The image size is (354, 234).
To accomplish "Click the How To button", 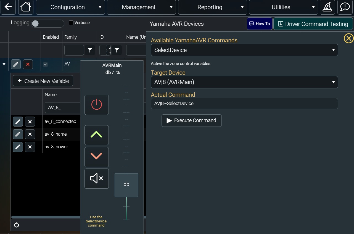I will pyautogui.click(x=260, y=24).
